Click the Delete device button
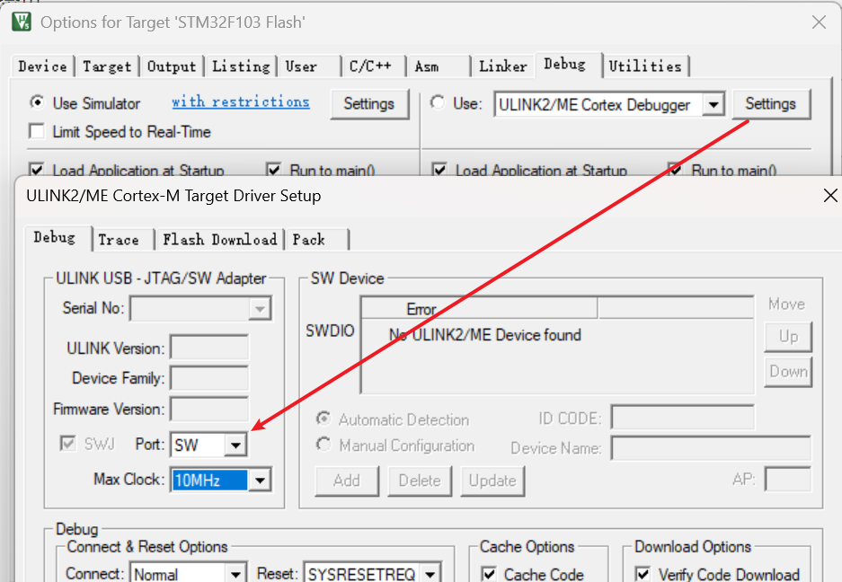This screenshot has width=842, height=582. (420, 480)
